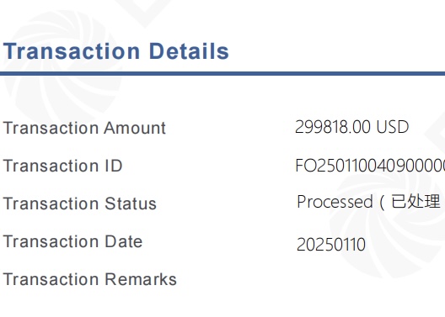Click the word Remarks in last row

pyautogui.click(x=141, y=279)
